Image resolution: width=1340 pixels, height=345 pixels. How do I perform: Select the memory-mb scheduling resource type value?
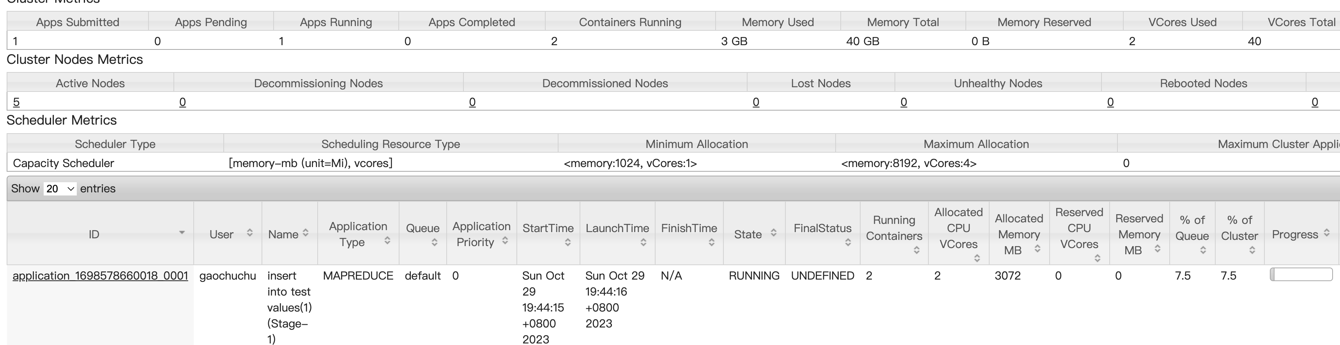311,163
